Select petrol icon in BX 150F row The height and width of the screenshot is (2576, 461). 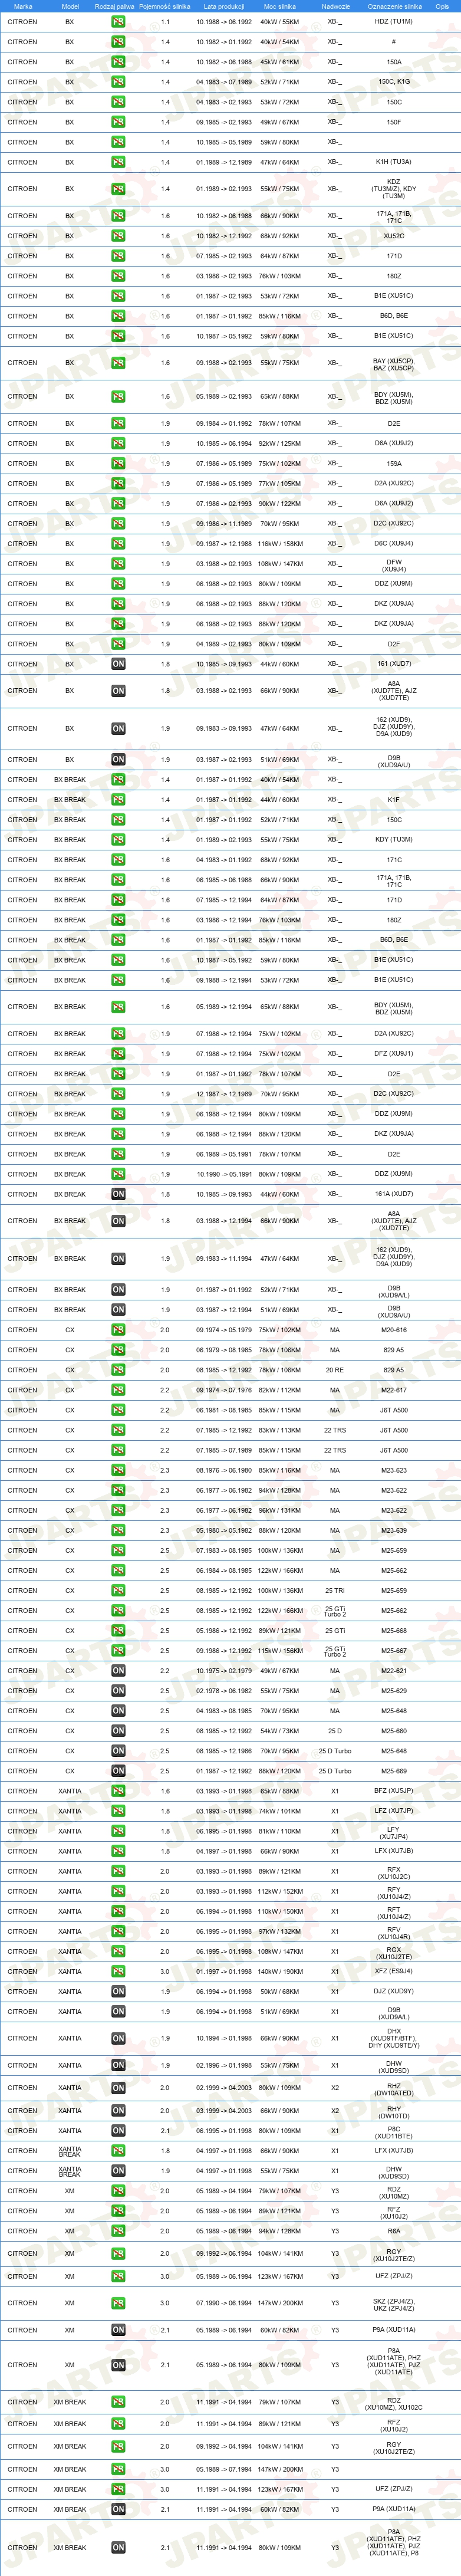(x=118, y=122)
